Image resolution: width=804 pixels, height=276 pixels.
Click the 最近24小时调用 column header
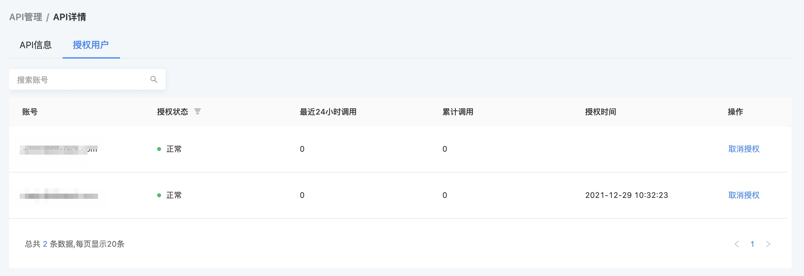(328, 112)
